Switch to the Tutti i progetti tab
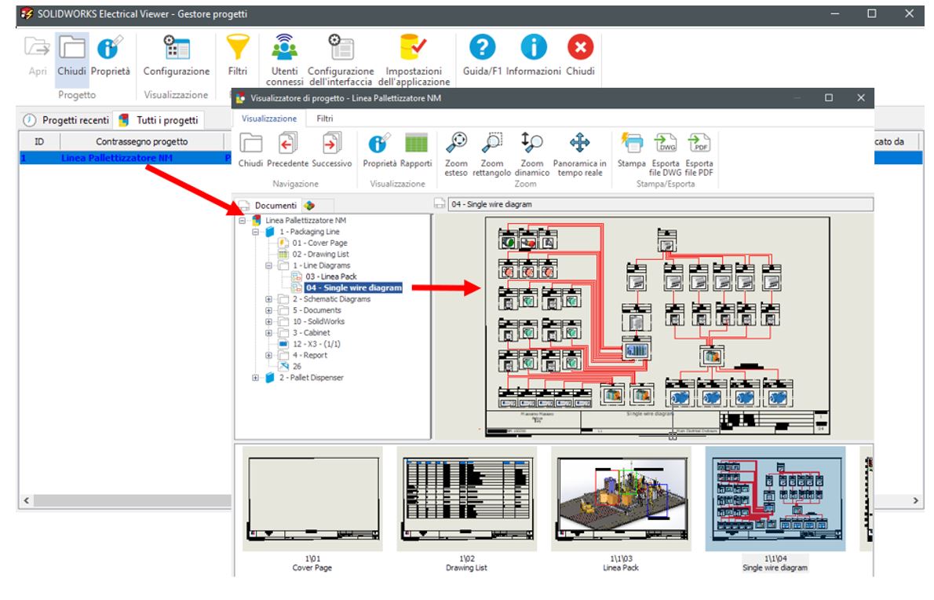This screenshot has width=934, height=600. pyautogui.click(x=159, y=120)
